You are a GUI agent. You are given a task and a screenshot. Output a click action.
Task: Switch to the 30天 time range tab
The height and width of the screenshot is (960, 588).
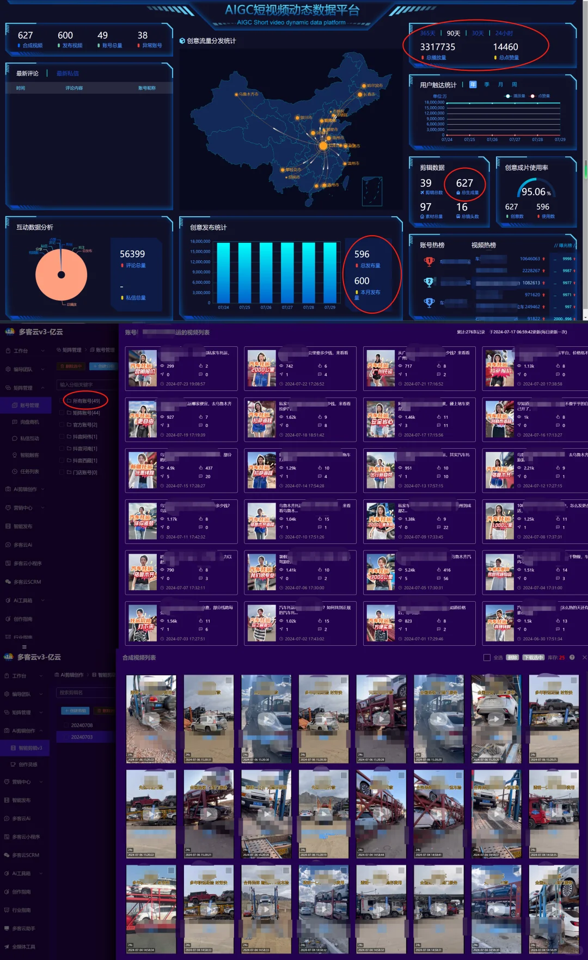(477, 33)
